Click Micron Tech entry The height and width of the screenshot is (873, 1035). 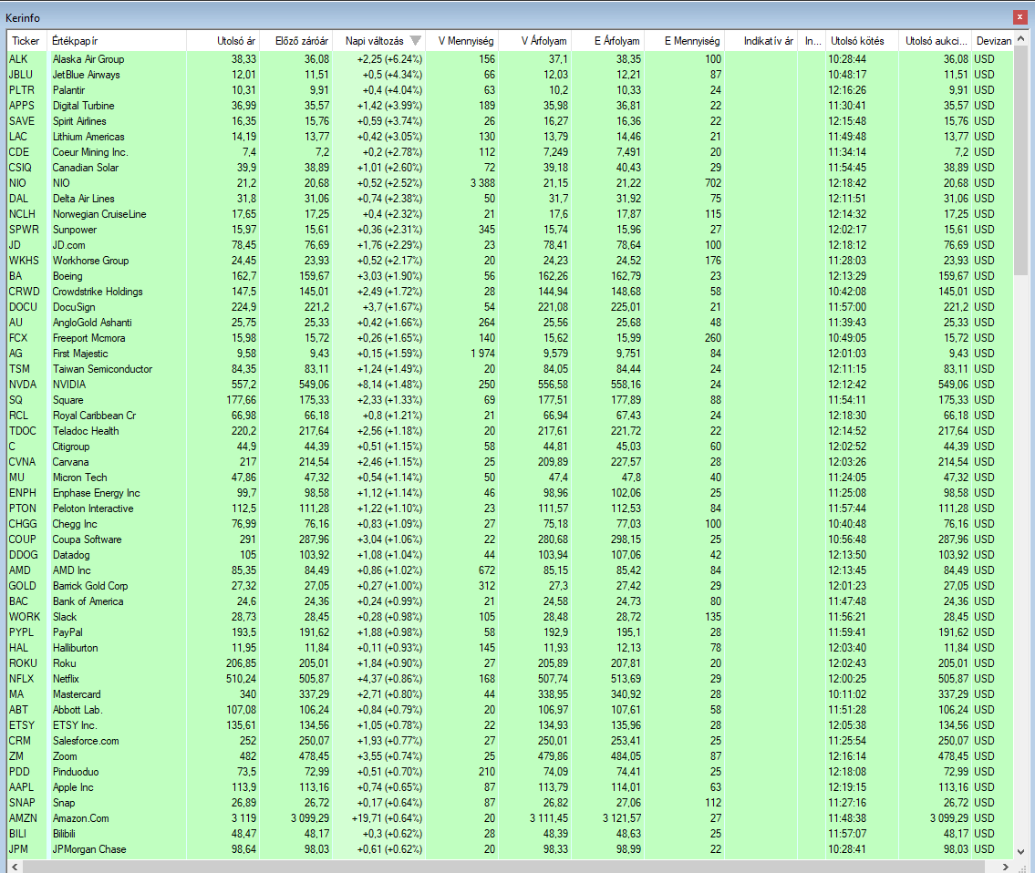pyautogui.click(x=80, y=478)
